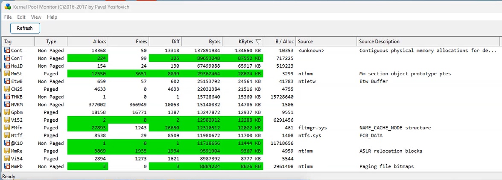This screenshot has height=180, width=502.
Task: Sort by the B / Alloc column header
Action: pyautogui.click(x=280, y=42)
